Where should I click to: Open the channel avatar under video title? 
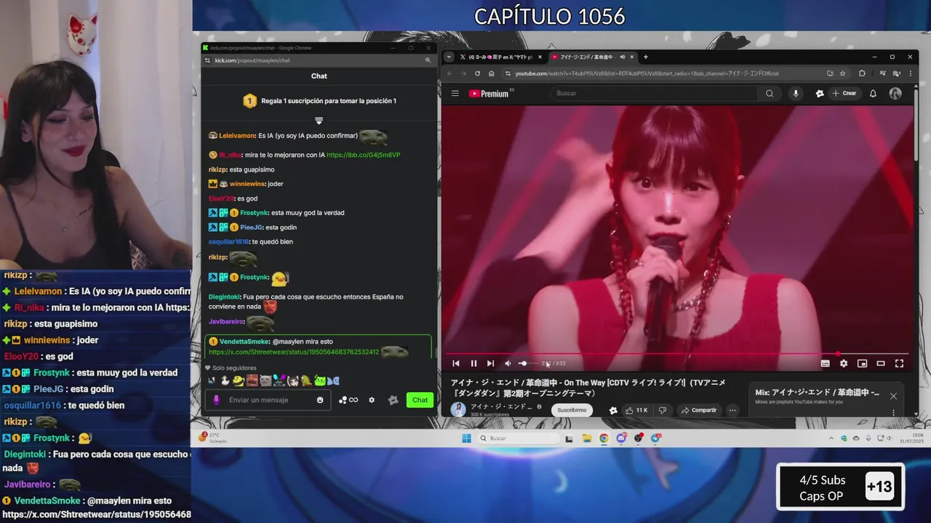[458, 409]
